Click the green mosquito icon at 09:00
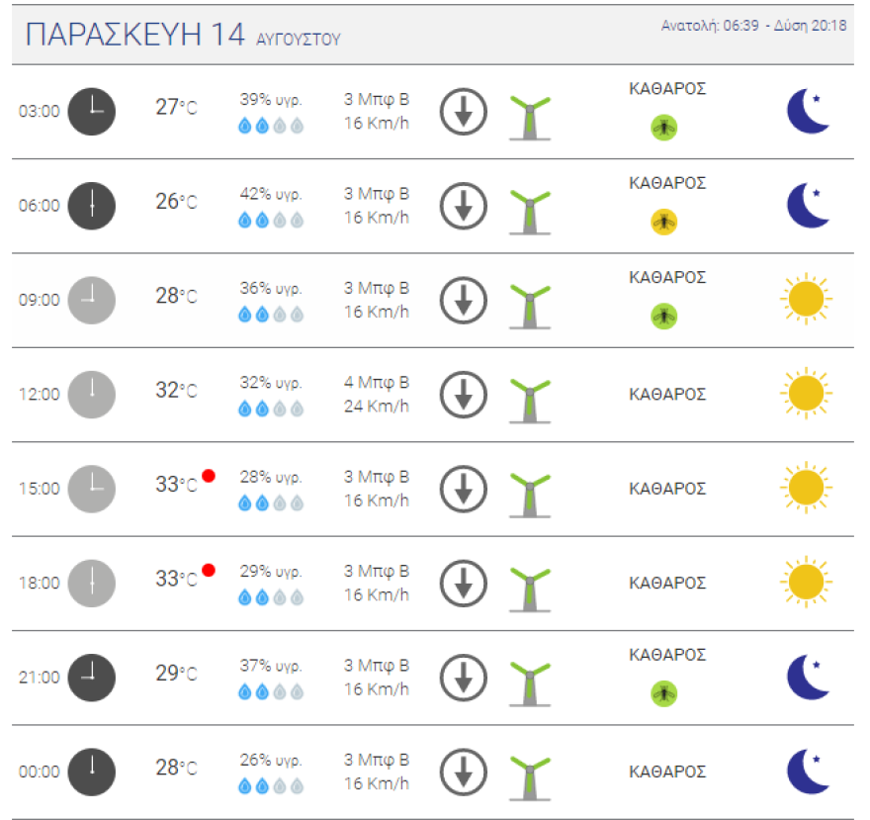The width and height of the screenshot is (870, 820). pos(663,316)
